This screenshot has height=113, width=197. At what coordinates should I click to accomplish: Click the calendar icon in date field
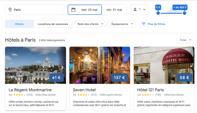[x=73, y=10]
